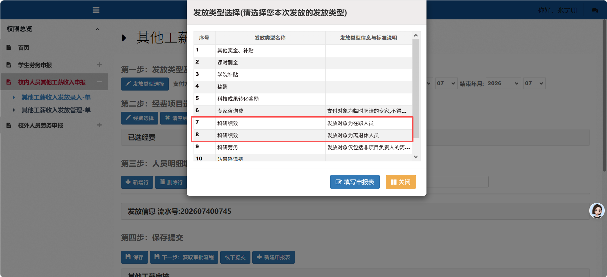Click the 发放类型名称 column header
The image size is (607, 277).
[270, 38]
